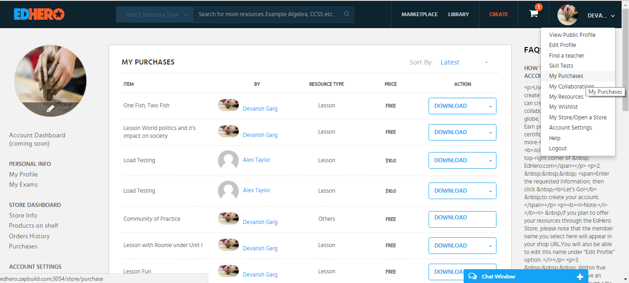Click the large profile picture in sidebar
The height and width of the screenshot is (283, 629).
point(50,81)
